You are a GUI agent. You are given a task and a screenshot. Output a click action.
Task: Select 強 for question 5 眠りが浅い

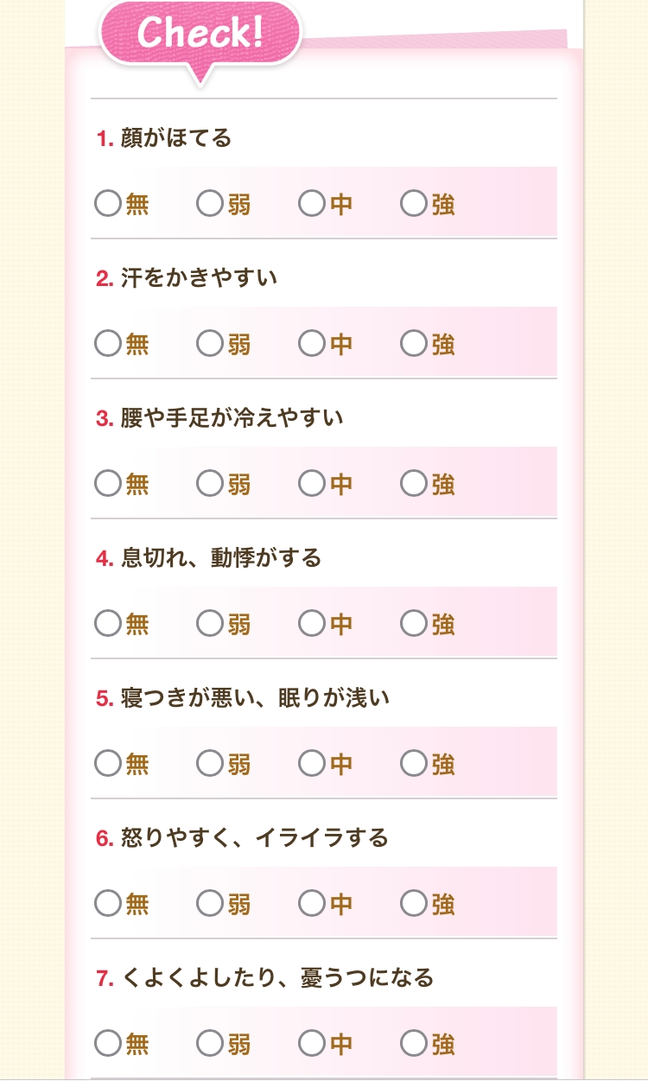[x=414, y=764]
